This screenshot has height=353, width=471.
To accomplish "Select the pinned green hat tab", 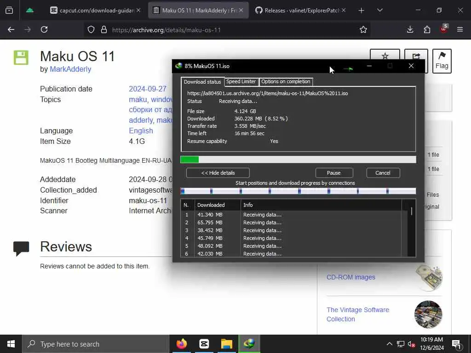I will point(30,10).
